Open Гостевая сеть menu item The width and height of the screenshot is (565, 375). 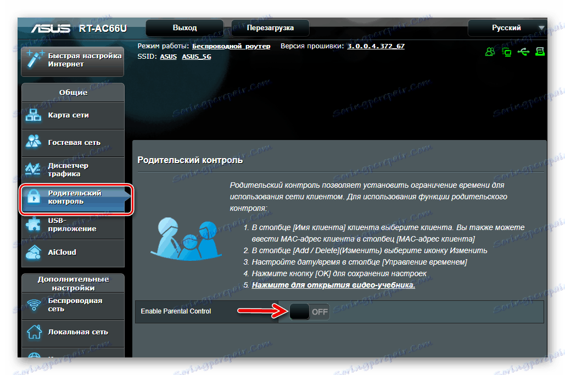coord(73,143)
